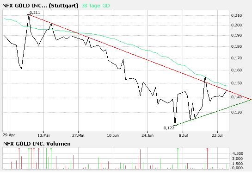This screenshot has width=252, height=178.
Task: Click the 10.Jun date label
Action: [113, 135]
